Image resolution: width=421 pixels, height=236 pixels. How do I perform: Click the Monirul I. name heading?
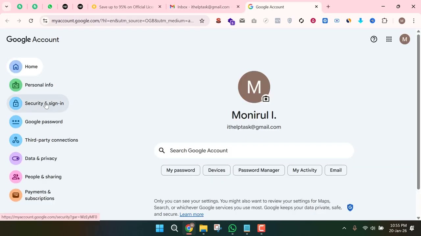254,115
